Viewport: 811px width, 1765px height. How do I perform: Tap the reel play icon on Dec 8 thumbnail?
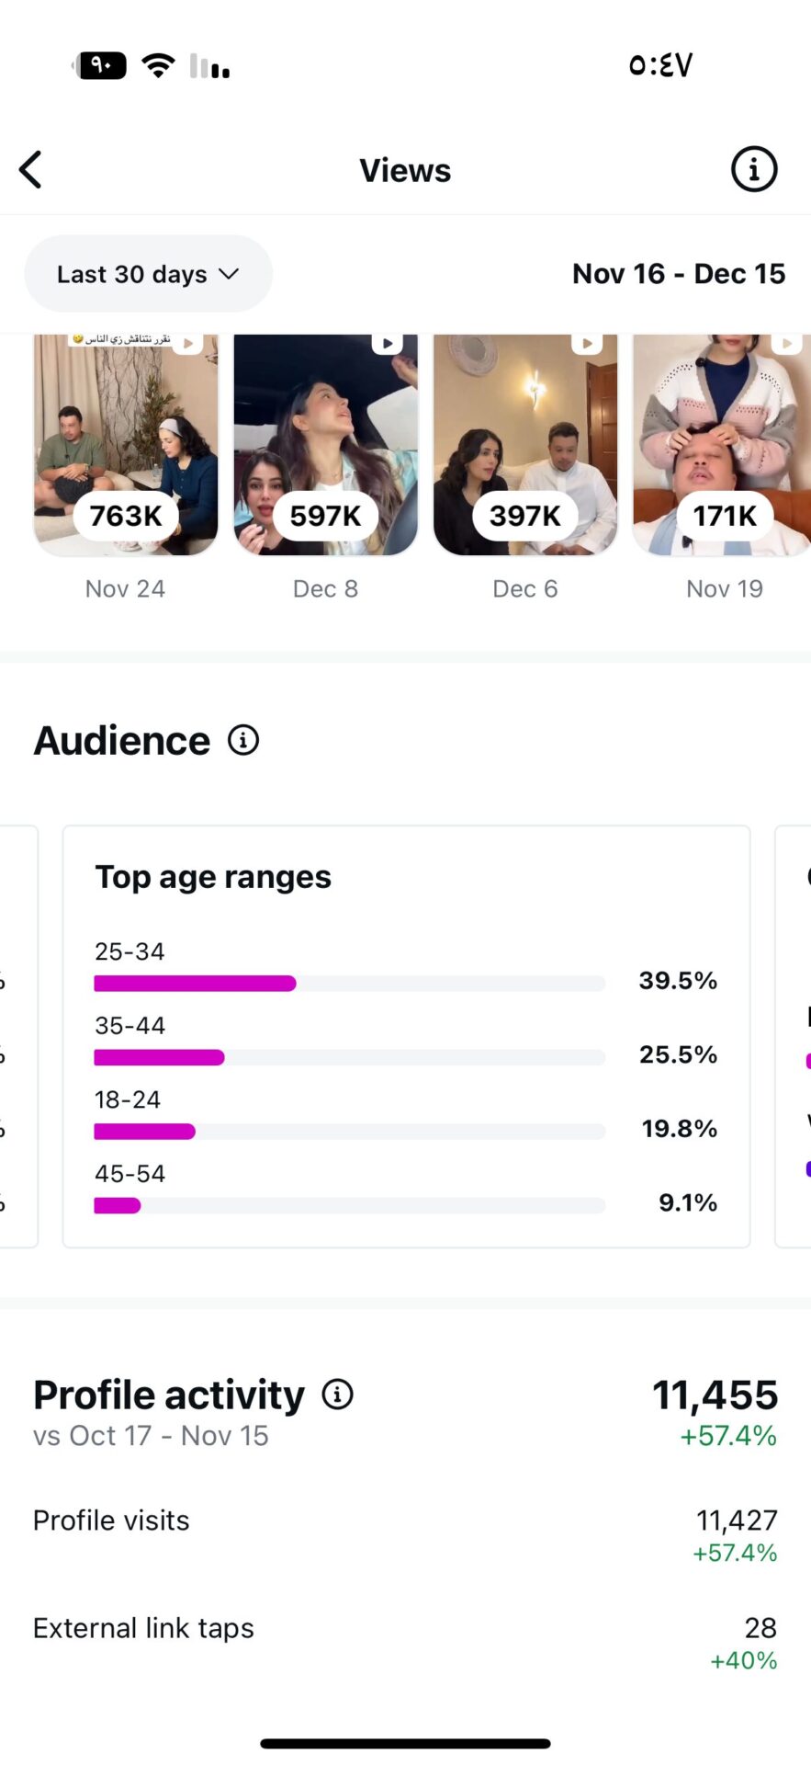click(x=387, y=344)
